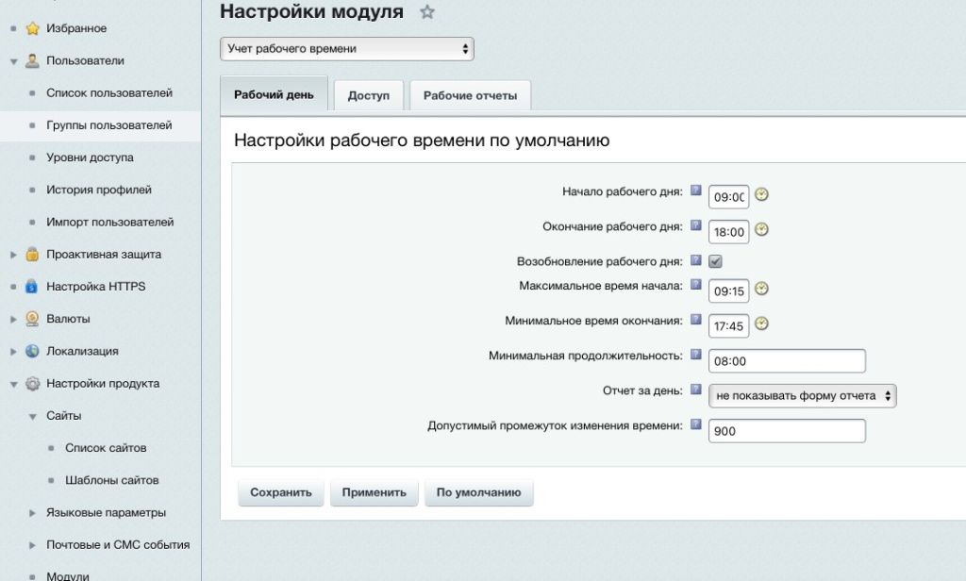
Task: Click the star next to Настройки модуля title
Action: pos(427,12)
